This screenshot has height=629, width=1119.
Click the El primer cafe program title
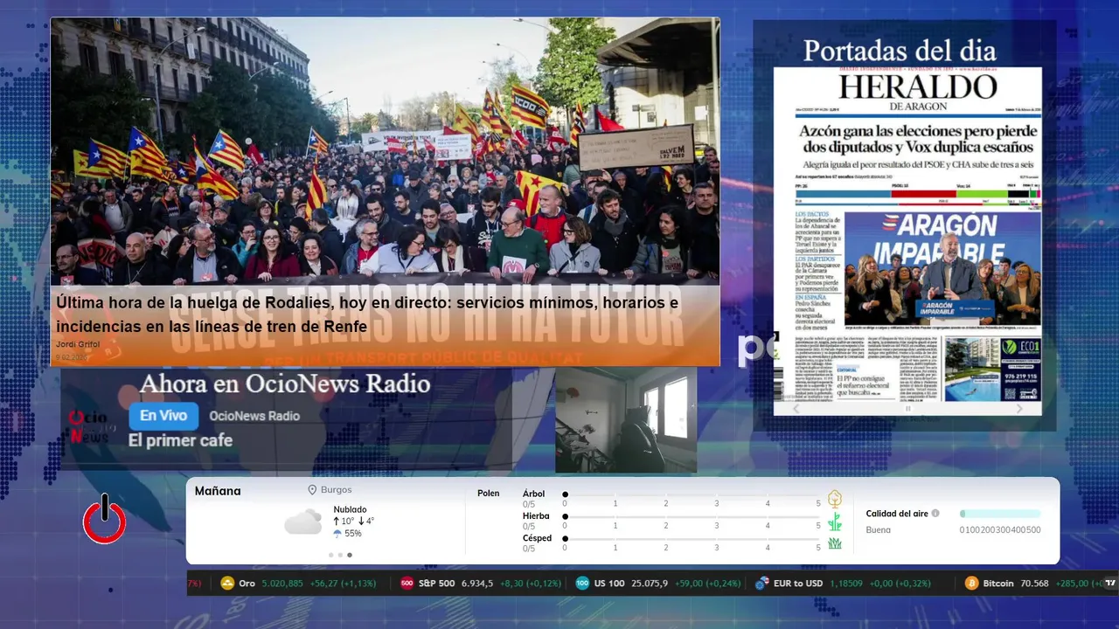tap(180, 440)
